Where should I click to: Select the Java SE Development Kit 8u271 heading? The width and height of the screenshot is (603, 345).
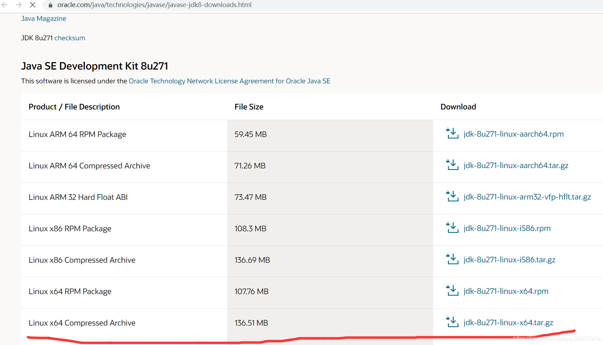point(95,66)
